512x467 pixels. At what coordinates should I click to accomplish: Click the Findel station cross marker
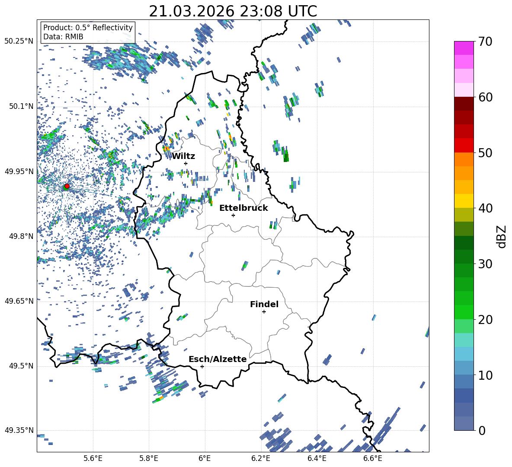pyautogui.click(x=264, y=312)
